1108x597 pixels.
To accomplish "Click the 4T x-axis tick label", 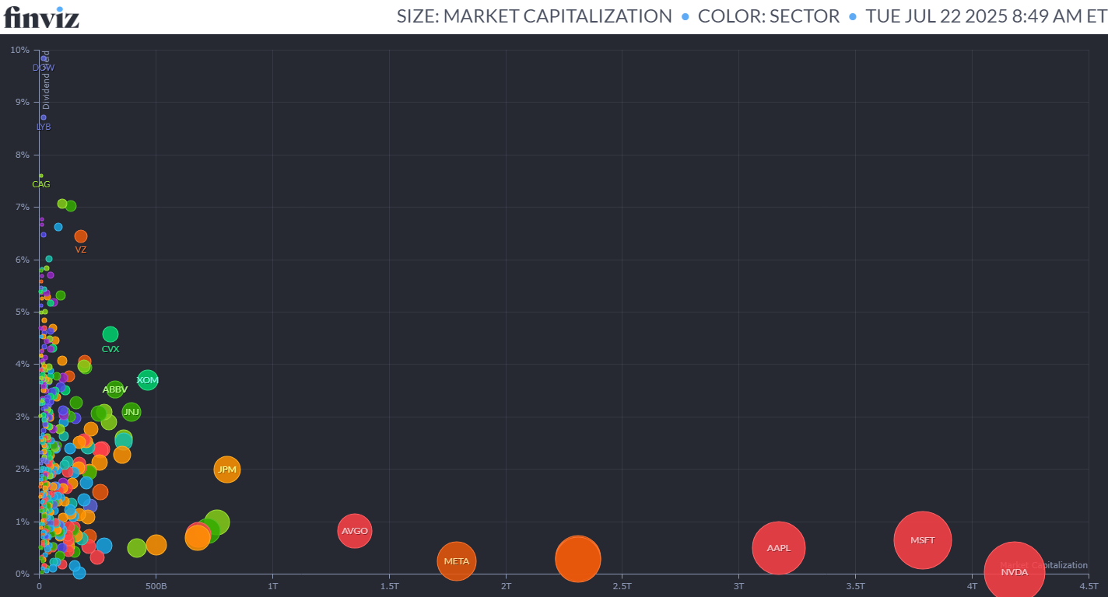I will click(x=973, y=585).
